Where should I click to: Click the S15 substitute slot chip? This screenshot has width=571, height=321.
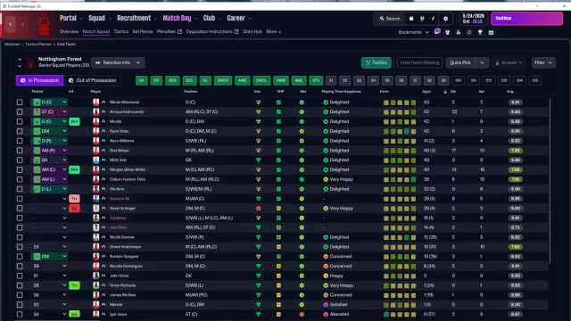coord(535,80)
